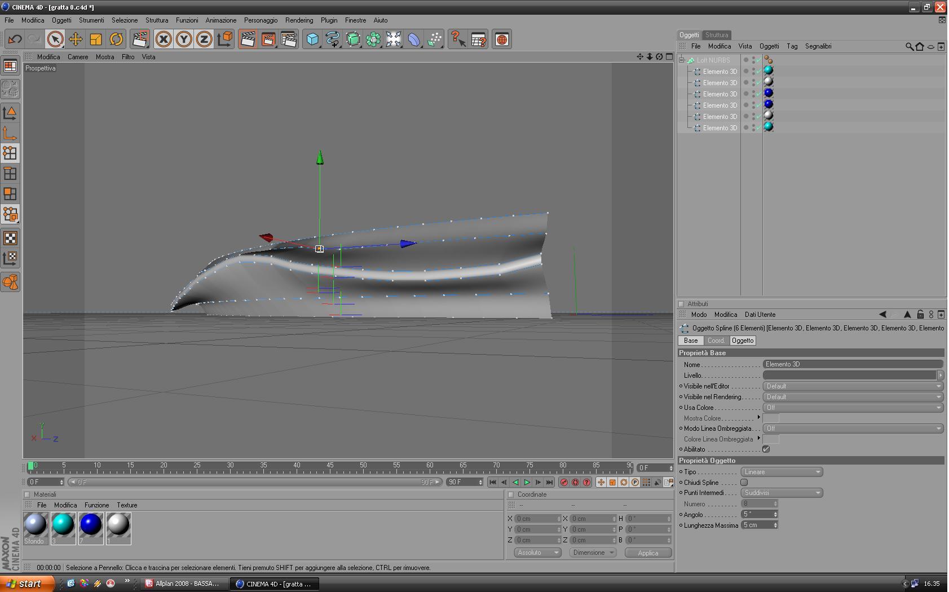Screen dimensions: 949x592
Task: Open the Punti Intermedi dropdown
Action: tap(782, 493)
